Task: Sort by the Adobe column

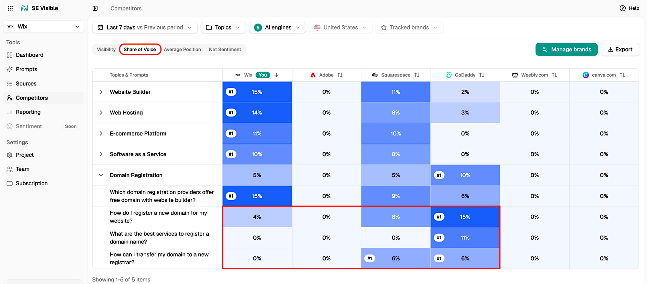Action: 340,75
